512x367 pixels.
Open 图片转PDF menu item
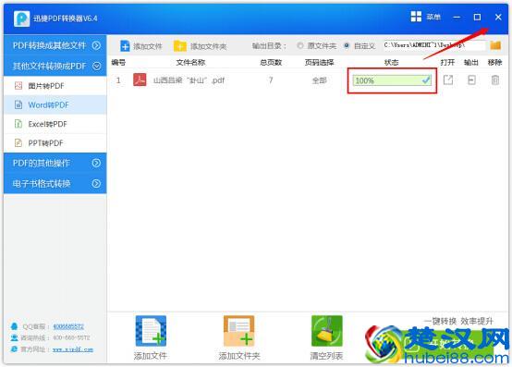click(55, 86)
